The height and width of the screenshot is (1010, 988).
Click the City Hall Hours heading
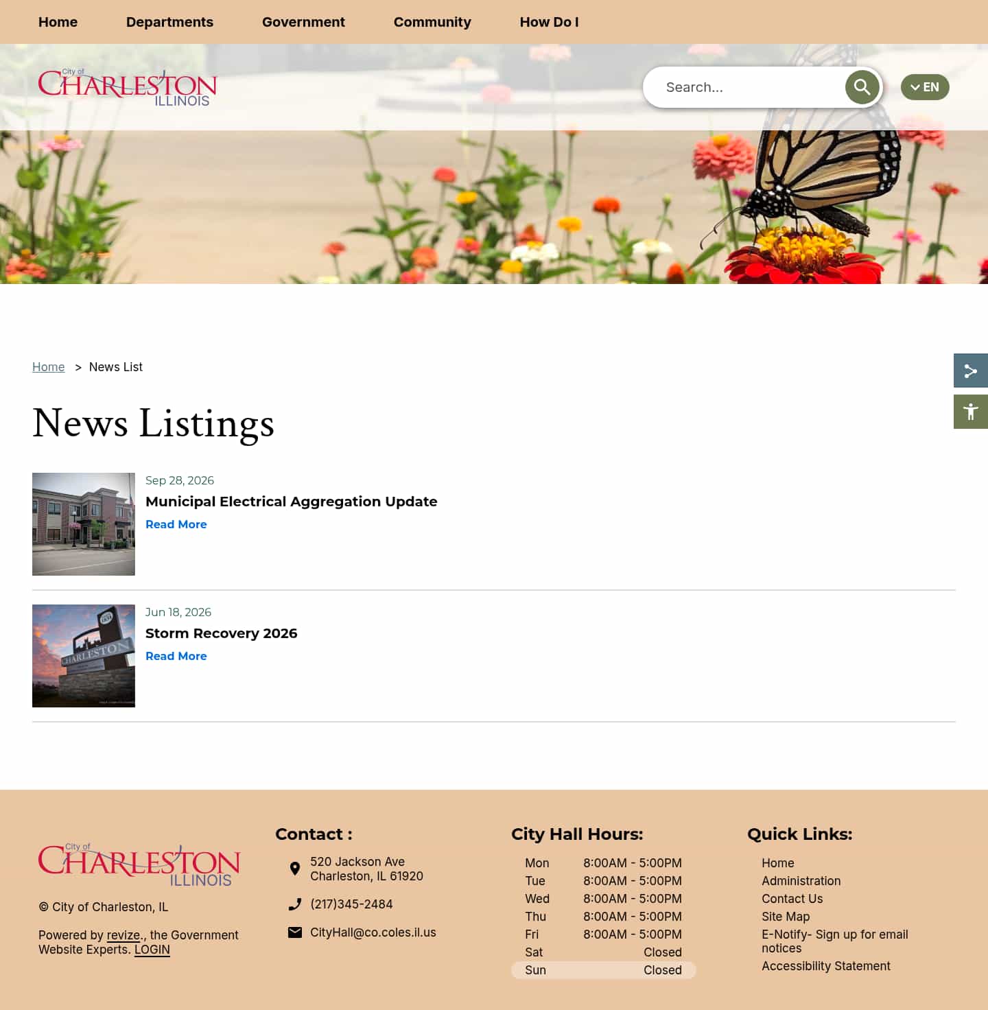click(x=577, y=834)
